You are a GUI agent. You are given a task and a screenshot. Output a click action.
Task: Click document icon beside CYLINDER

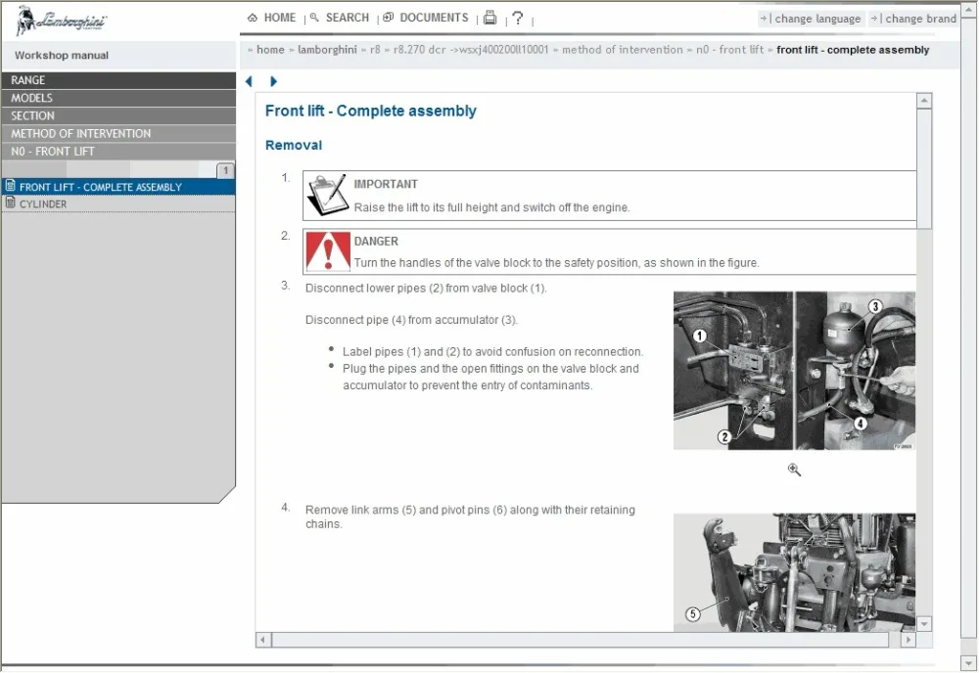coord(10,202)
